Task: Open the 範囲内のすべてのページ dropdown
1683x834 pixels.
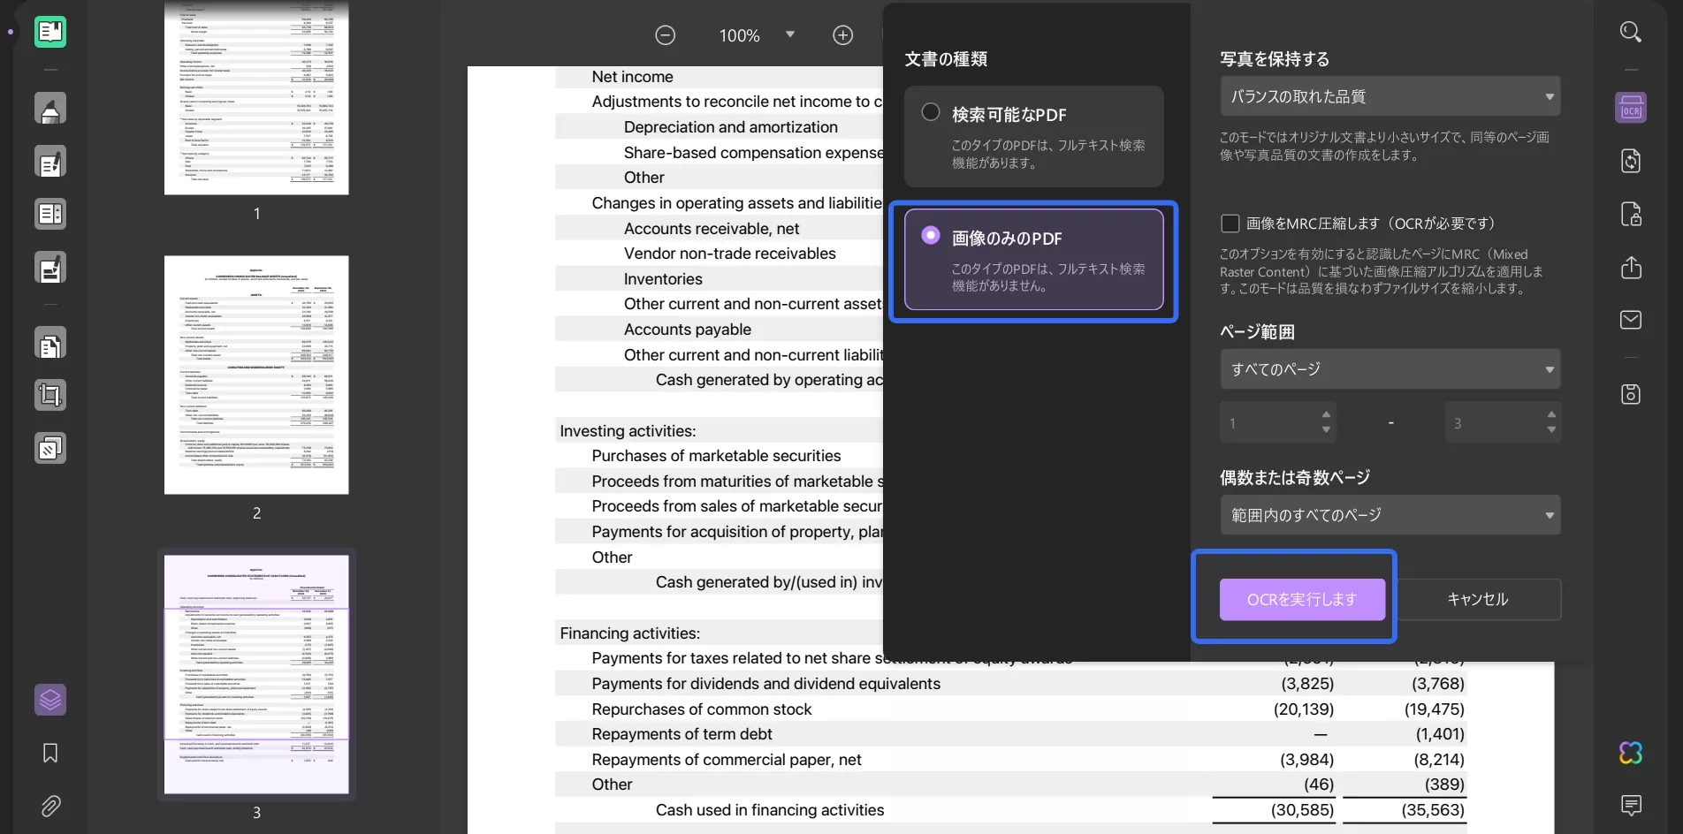Action: 1390,515
